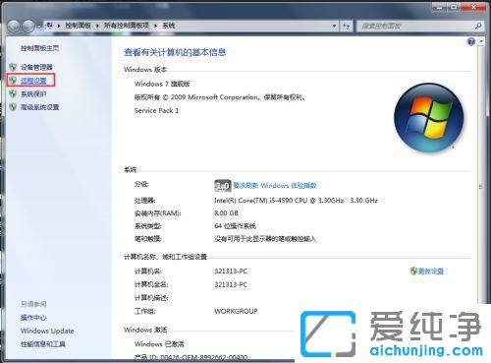Select 系统 breadcrumb segment
The height and width of the screenshot is (363, 491).
(169, 26)
